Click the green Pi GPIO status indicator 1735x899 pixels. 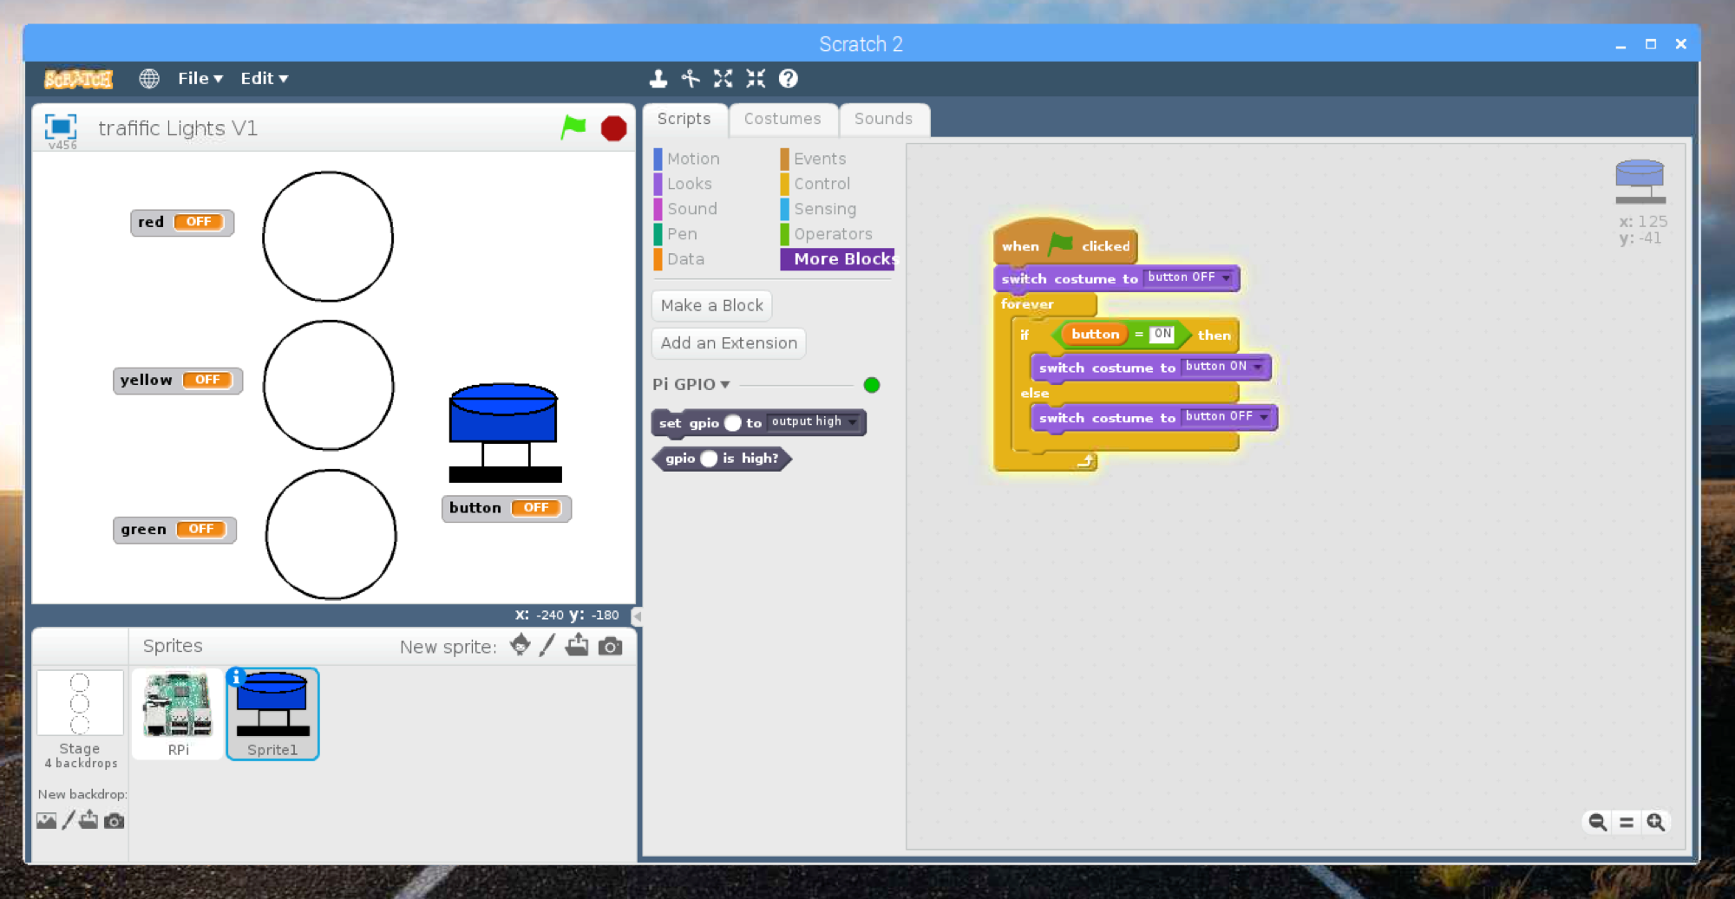(872, 385)
